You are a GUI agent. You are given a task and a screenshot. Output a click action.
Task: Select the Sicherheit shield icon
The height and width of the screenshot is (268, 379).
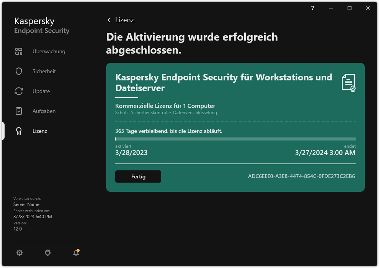[x=19, y=71]
